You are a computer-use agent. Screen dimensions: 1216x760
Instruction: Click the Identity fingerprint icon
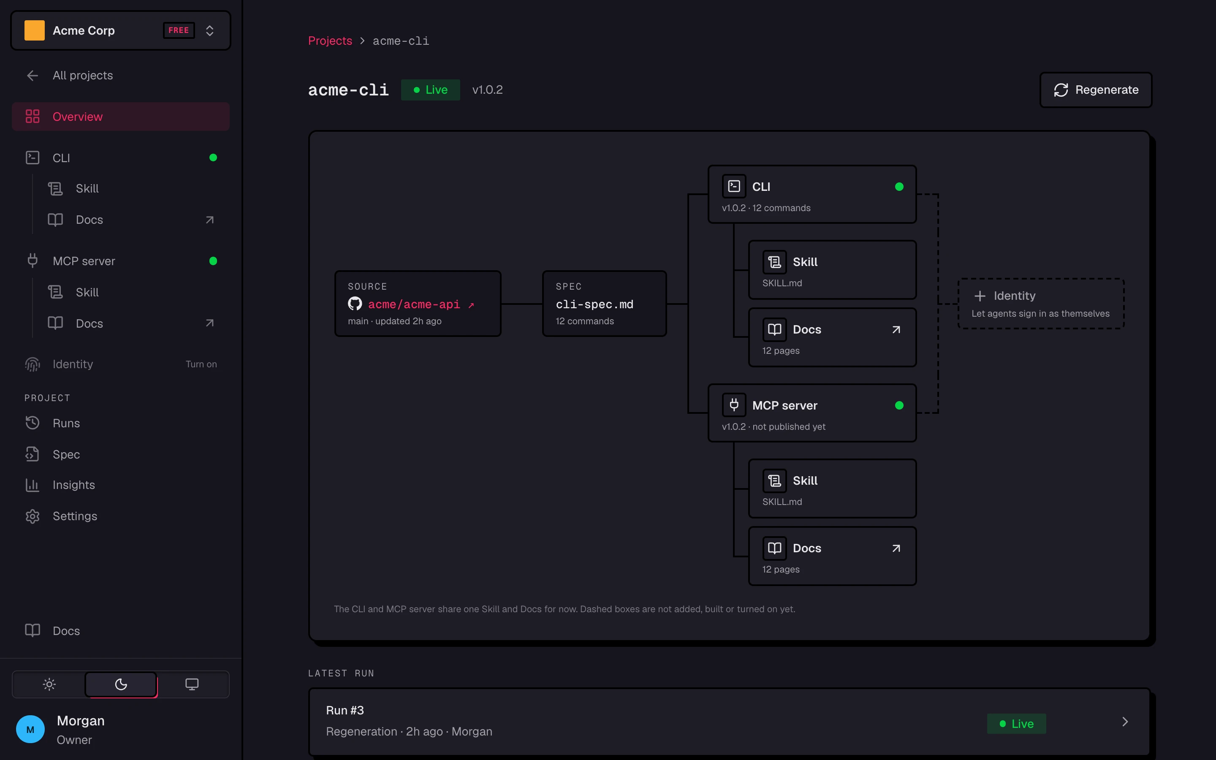tap(33, 364)
